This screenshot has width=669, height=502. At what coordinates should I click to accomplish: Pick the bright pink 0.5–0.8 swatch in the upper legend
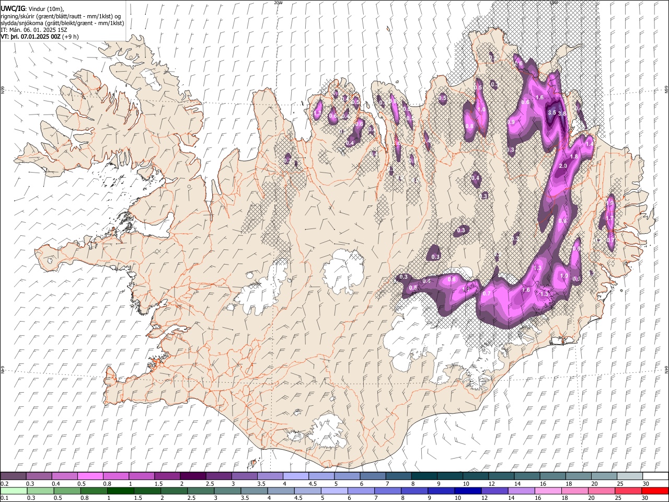click(x=90, y=476)
